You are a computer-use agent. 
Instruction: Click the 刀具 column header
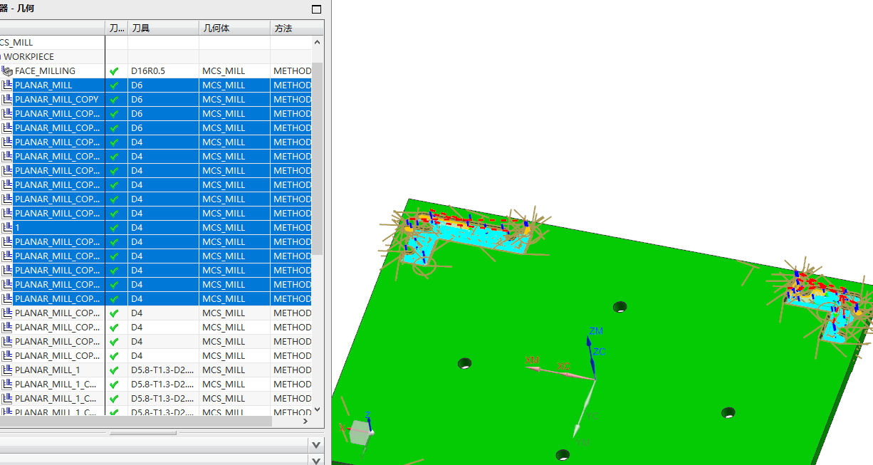point(163,28)
